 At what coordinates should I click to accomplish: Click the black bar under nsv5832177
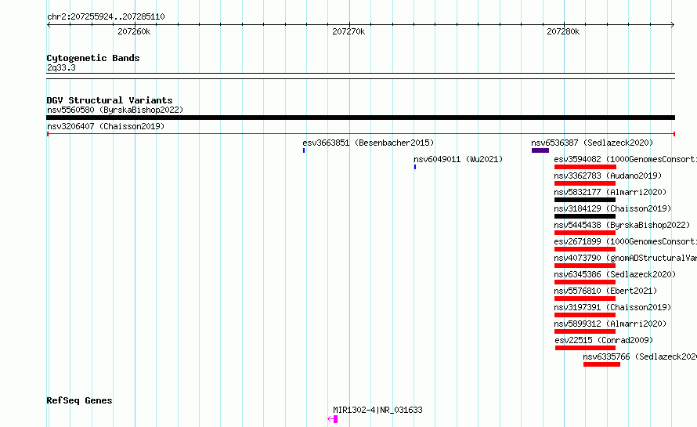[585, 200]
